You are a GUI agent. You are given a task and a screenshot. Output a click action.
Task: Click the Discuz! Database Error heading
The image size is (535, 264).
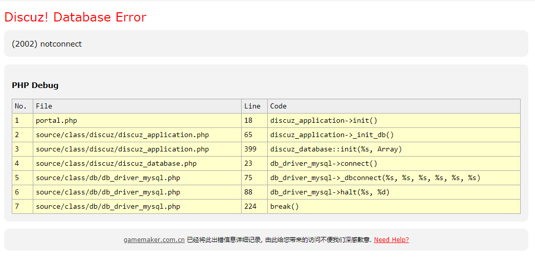click(75, 17)
